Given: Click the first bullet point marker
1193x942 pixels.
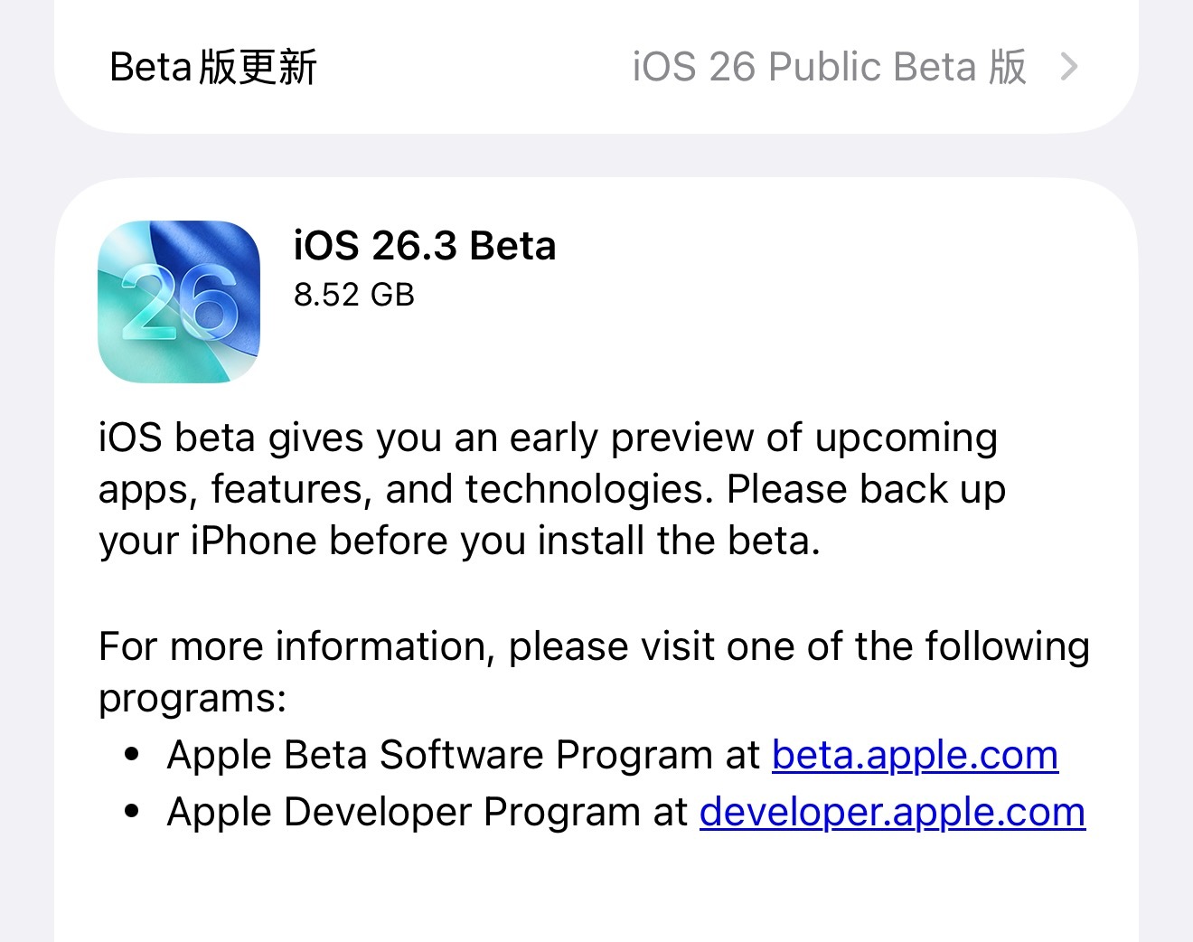Looking at the screenshot, I should (133, 754).
